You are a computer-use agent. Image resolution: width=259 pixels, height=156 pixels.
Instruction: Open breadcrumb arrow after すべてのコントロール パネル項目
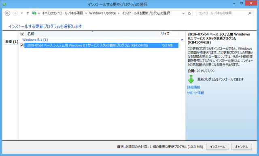pos(86,13)
